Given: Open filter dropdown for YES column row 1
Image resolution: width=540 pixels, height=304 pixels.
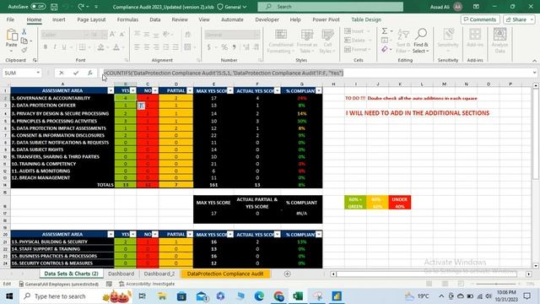Looking at the screenshot, I should (x=133, y=90).
